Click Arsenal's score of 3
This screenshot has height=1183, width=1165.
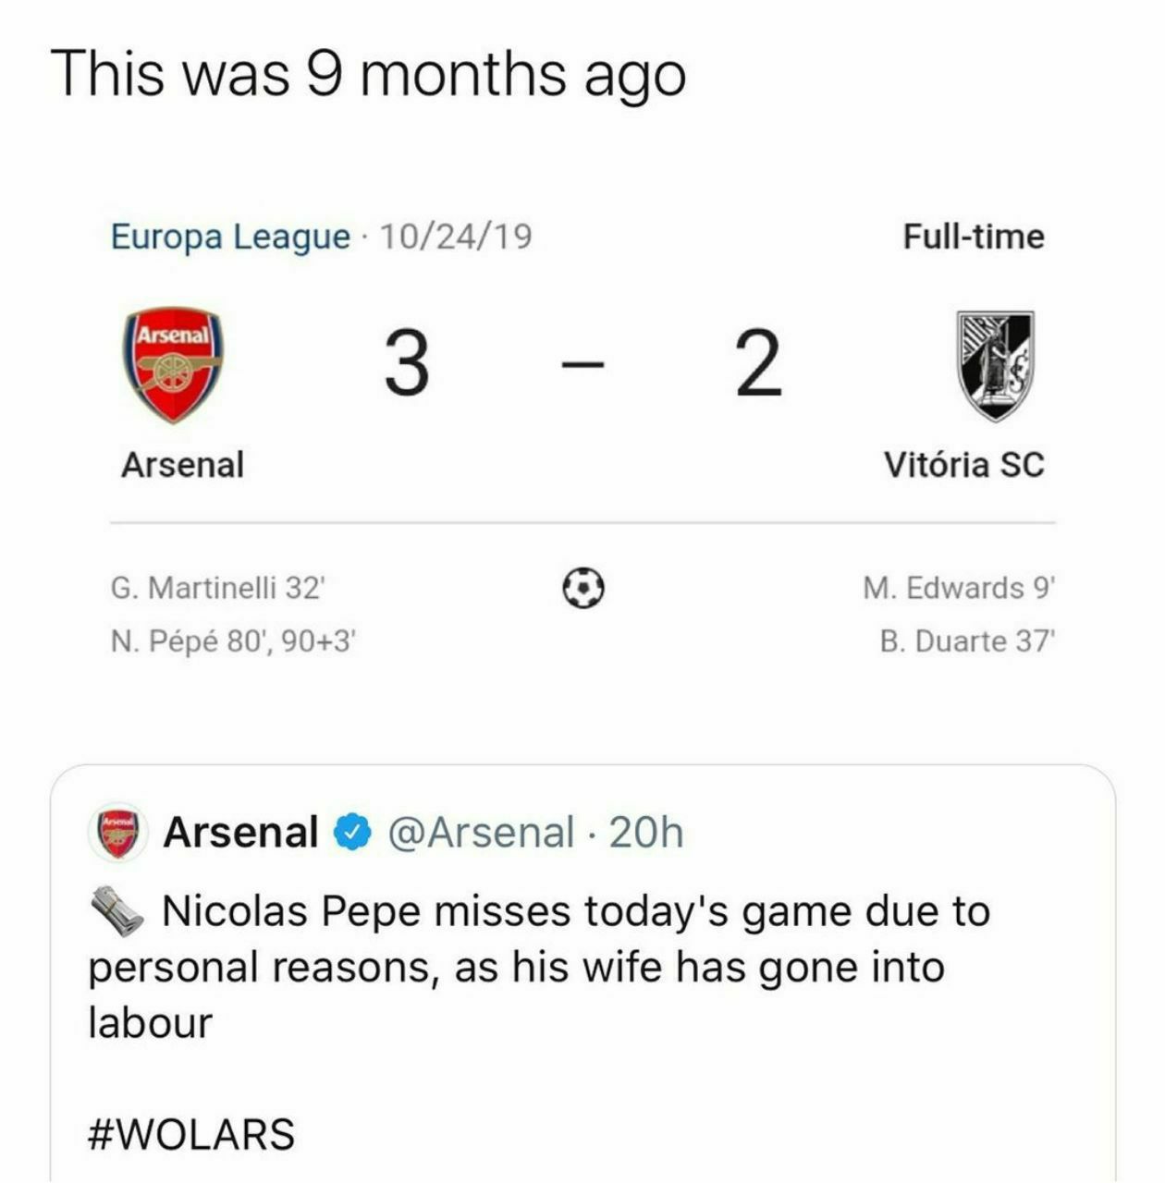pyautogui.click(x=406, y=364)
